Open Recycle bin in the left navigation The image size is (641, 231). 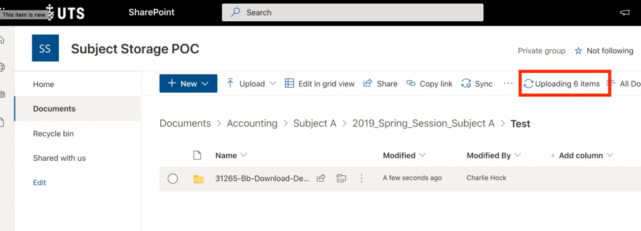(x=53, y=134)
